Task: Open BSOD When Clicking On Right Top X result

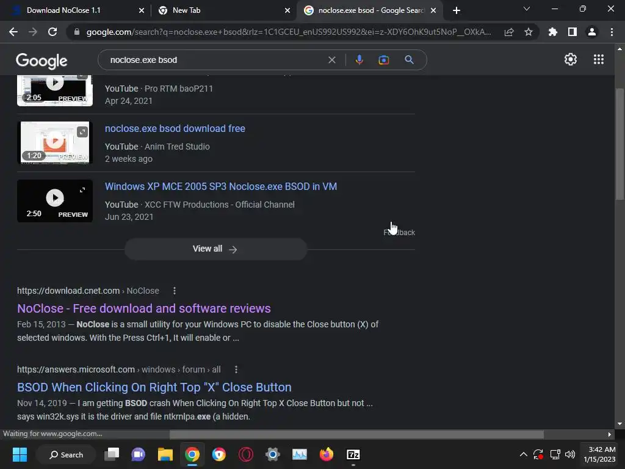Action: coord(154,387)
